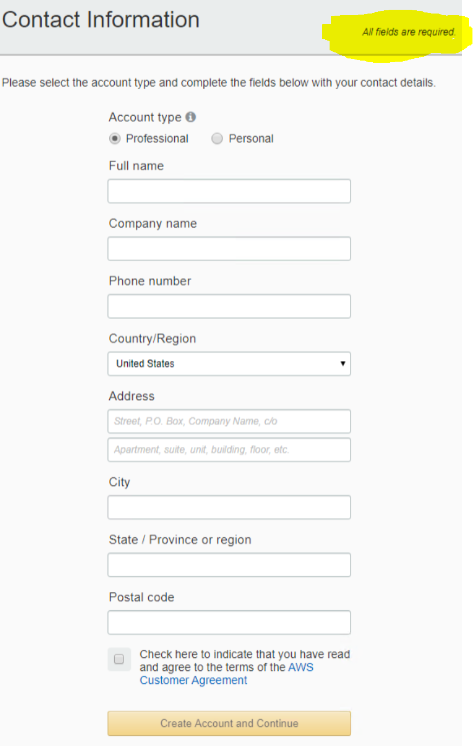Select the Phone number input box
The image size is (473, 746).
coord(229,306)
